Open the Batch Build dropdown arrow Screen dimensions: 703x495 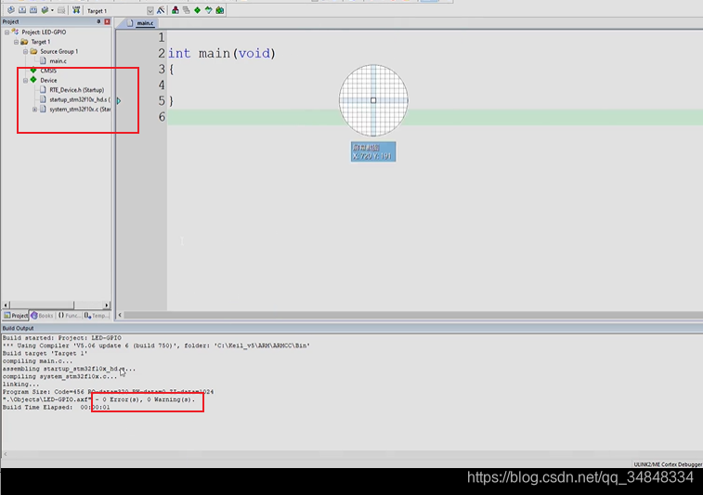[52, 10]
